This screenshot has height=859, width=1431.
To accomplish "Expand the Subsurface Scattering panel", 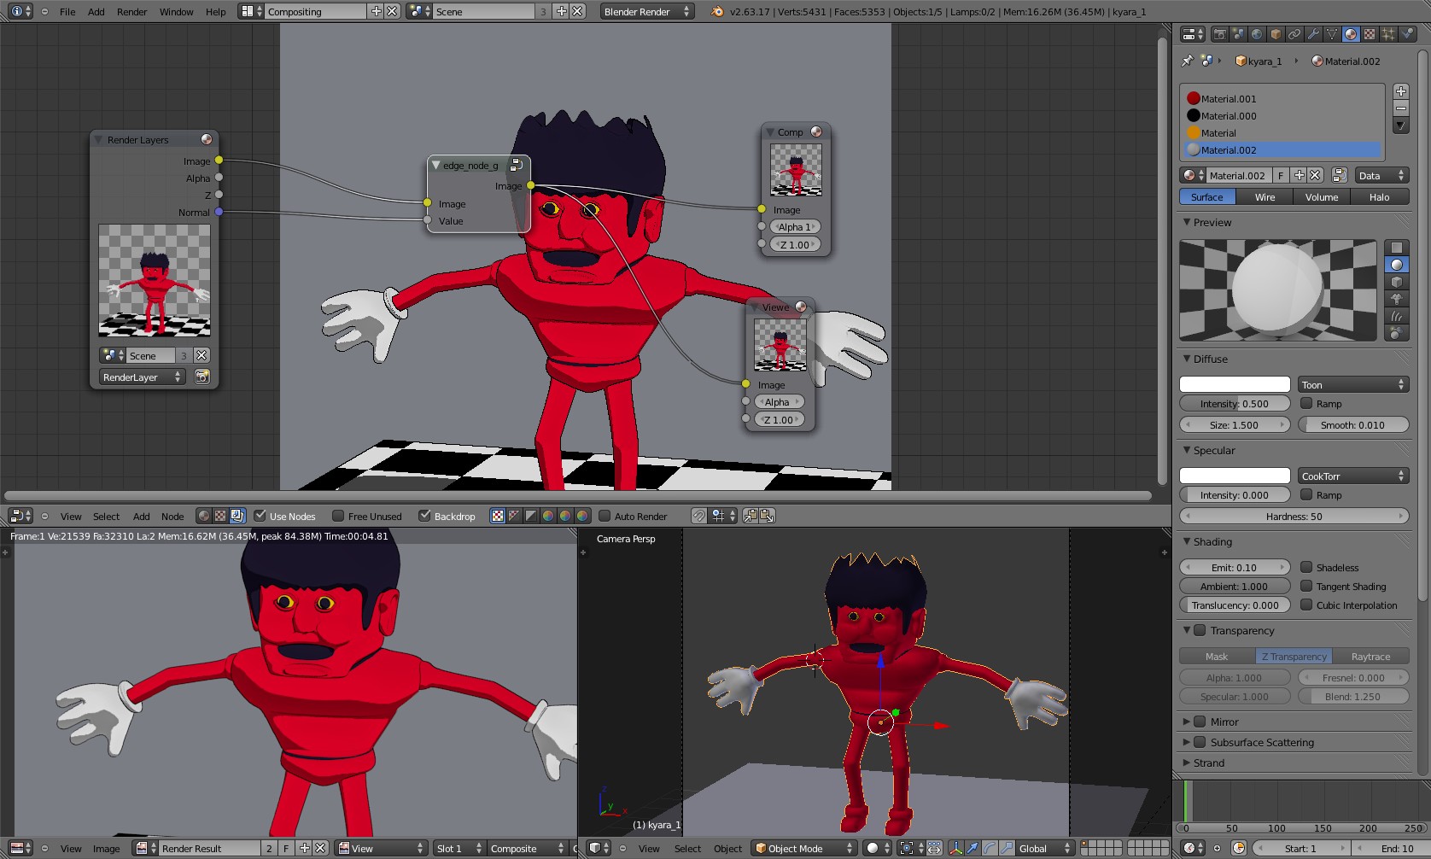I will 1186,742.
